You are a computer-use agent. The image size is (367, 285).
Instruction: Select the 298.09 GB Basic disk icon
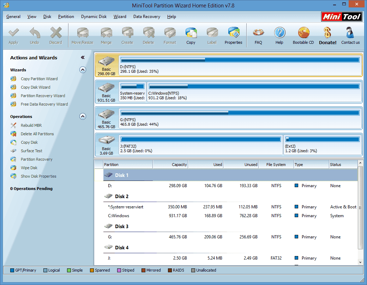click(x=107, y=61)
